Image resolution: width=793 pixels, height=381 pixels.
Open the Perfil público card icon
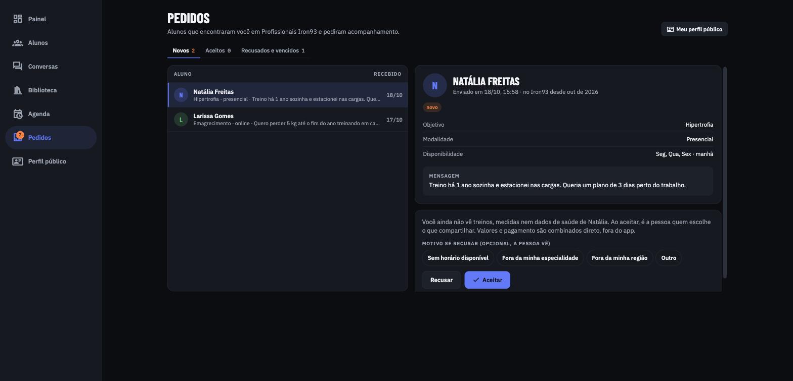(18, 161)
